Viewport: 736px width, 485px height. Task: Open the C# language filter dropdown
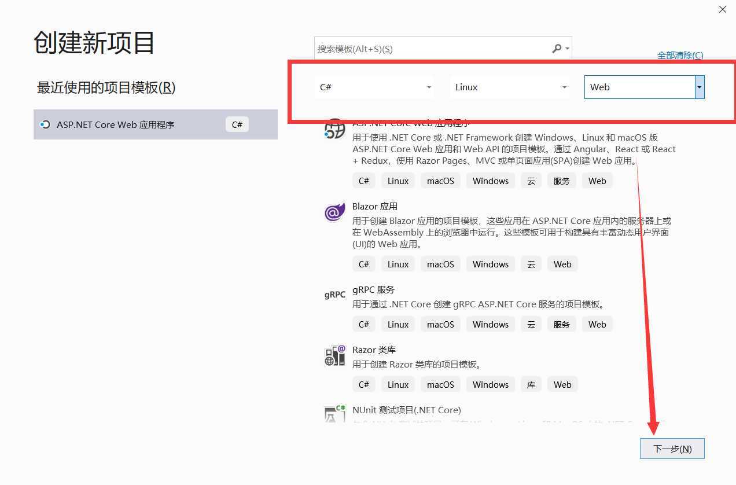pyautogui.click(x=375, y=87)
